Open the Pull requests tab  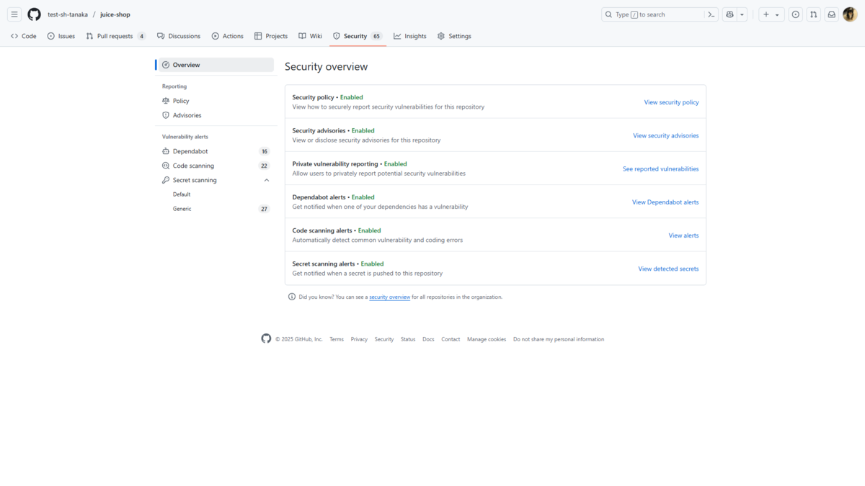pyautogui.click(x=116, y=36)
